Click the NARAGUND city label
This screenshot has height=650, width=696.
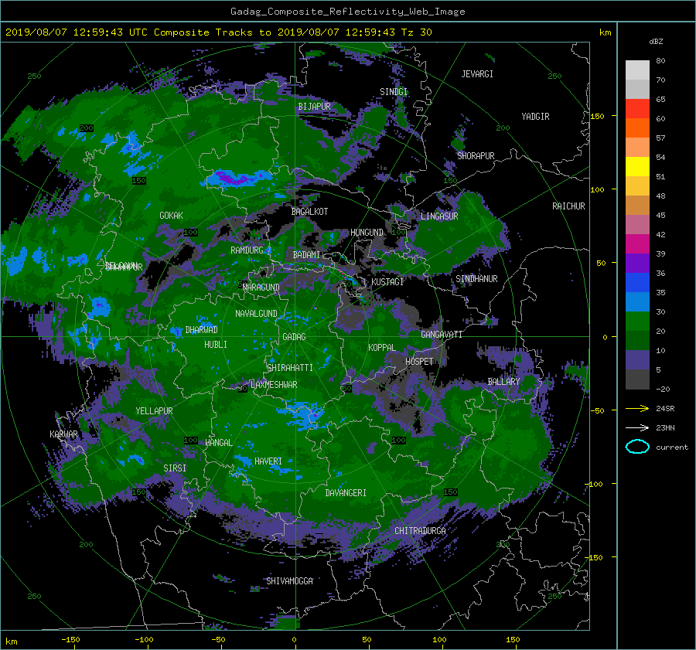coord(261,288)
